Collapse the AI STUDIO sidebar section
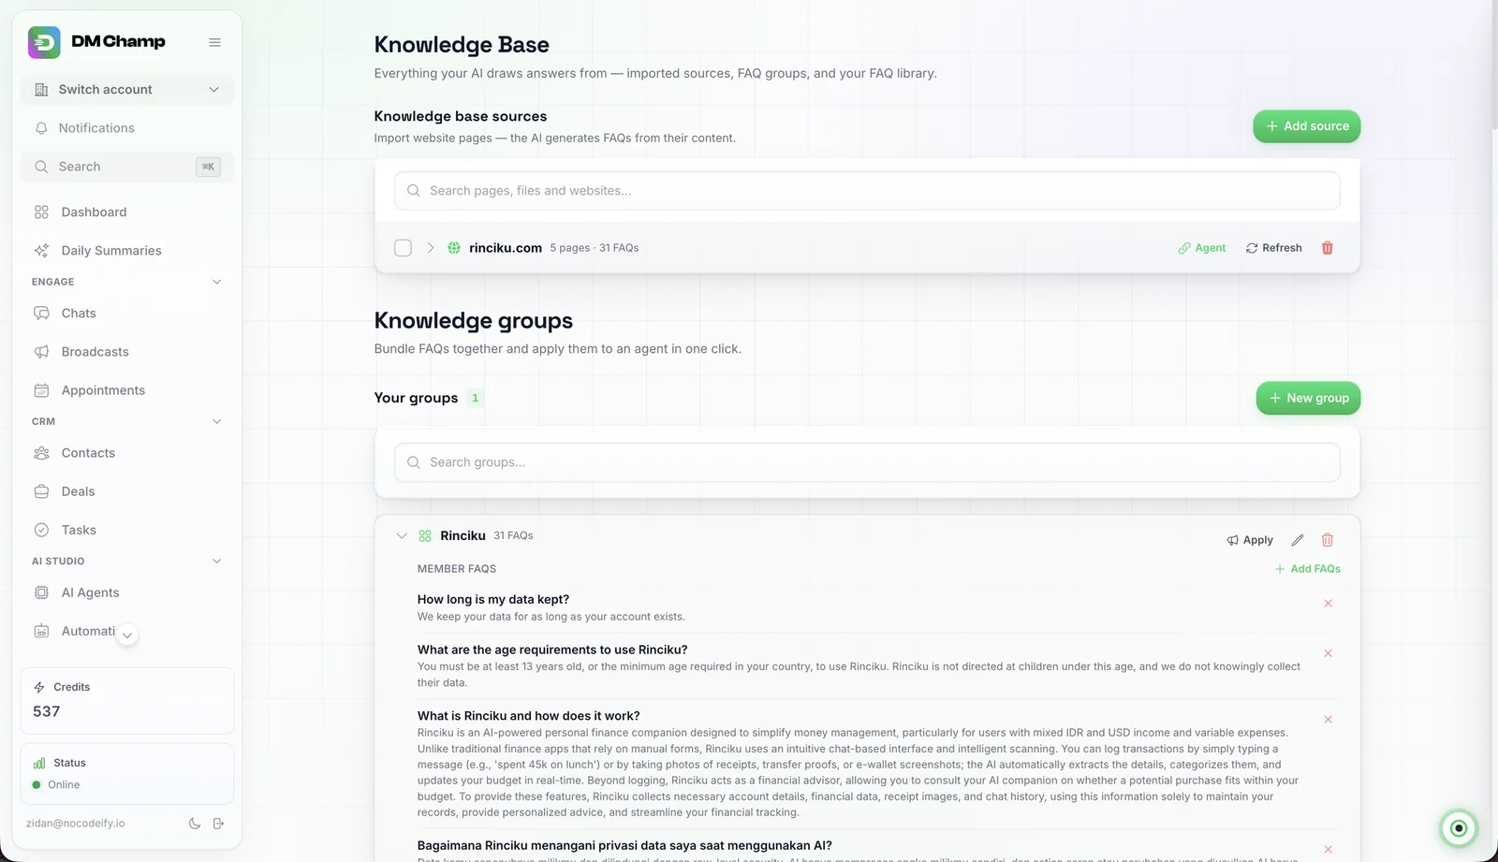Image resolution: width=1498 pixels, height=862 pixels. pos(217,562)
